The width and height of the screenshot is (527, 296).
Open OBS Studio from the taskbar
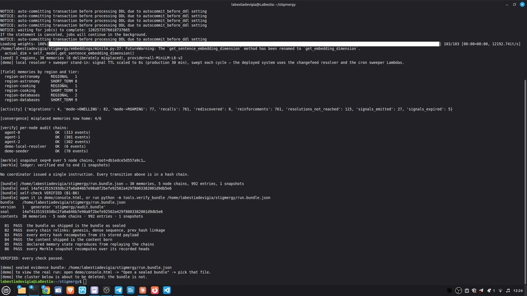coord(107,290)
